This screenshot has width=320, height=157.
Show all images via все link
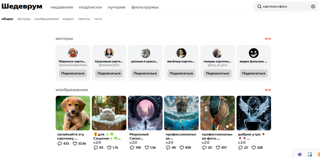pos(268,90)
